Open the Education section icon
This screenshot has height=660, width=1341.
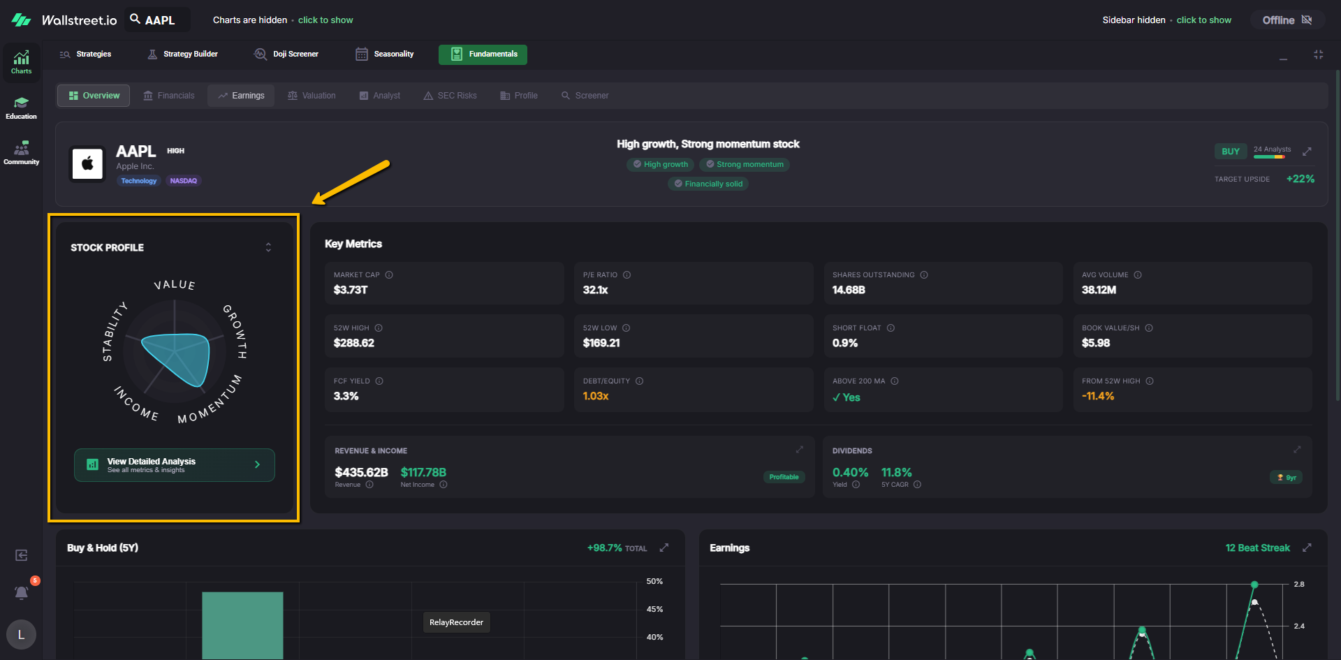(x=21, y=108)
